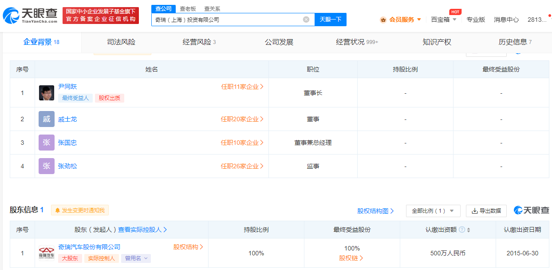Click the 张 avatar for 张劲松
This screenshot has height=270, width=552.
point(47,166)
